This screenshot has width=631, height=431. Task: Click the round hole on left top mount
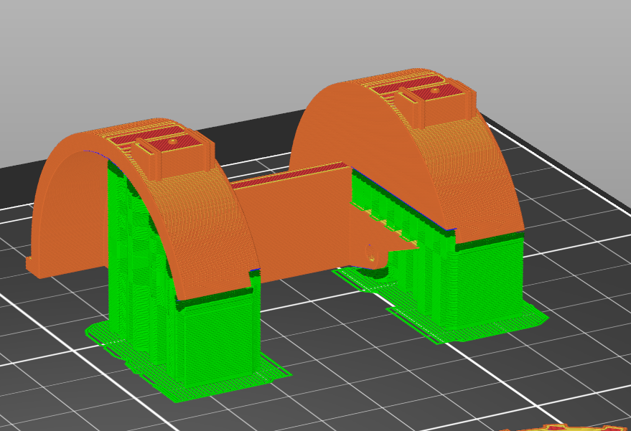click(x=173, y=141)
